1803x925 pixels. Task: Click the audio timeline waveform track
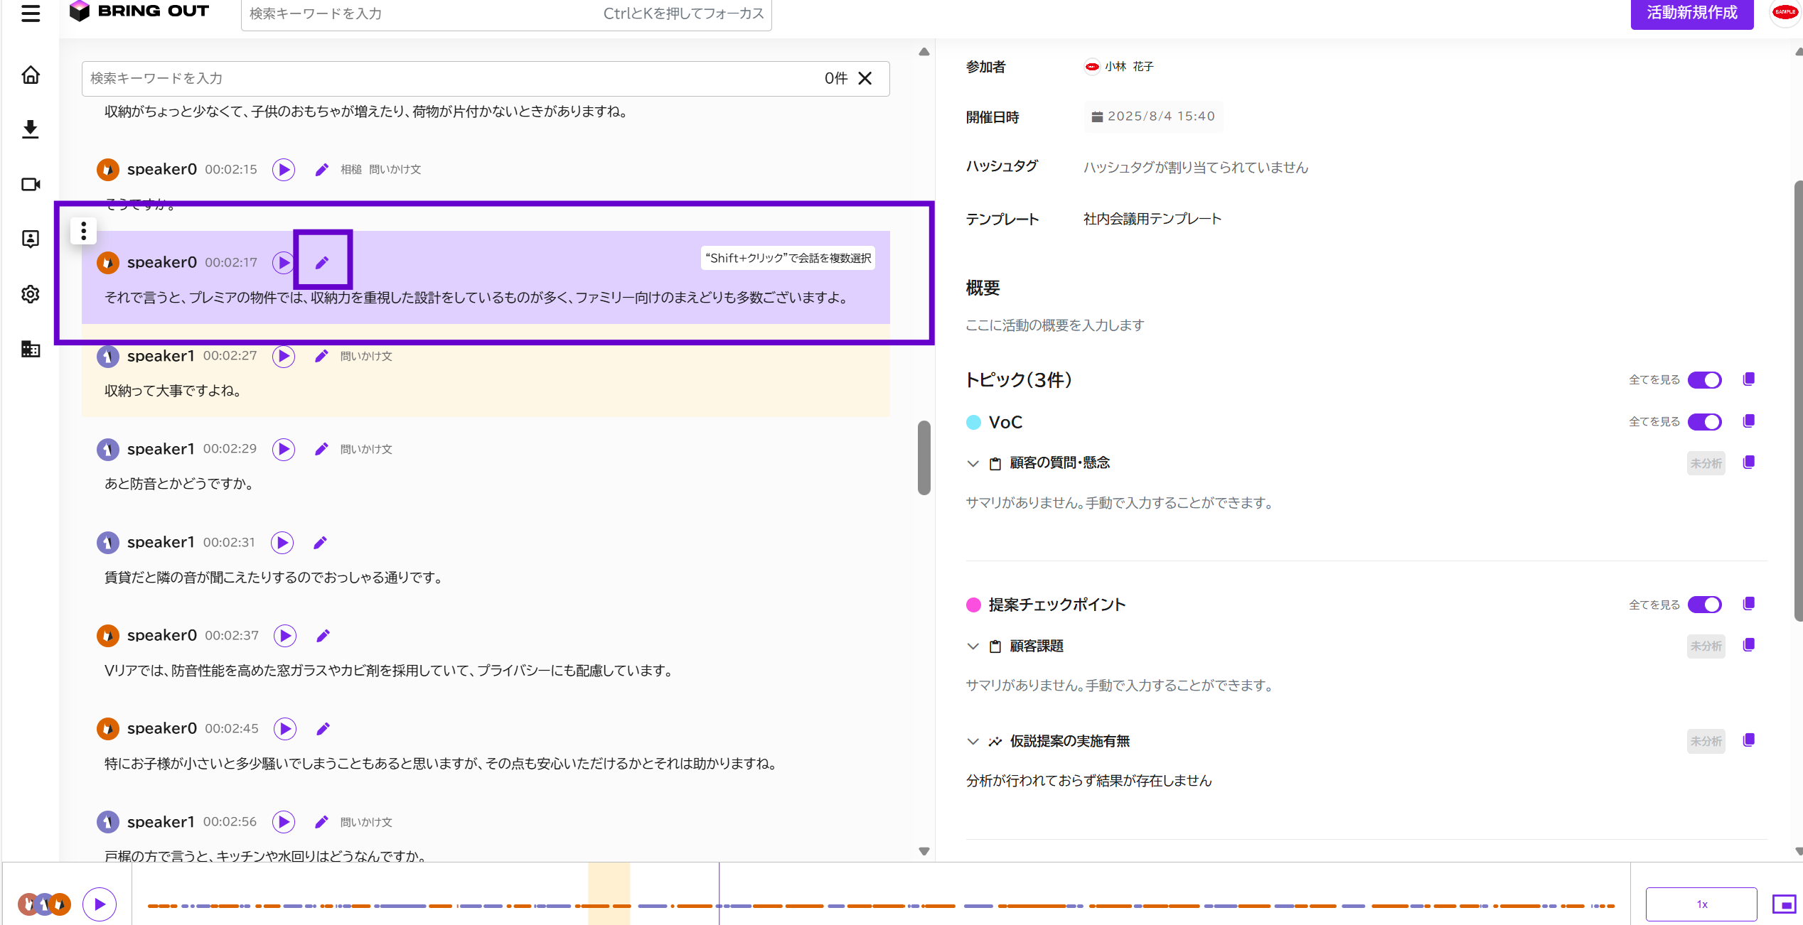click(881, 905)
